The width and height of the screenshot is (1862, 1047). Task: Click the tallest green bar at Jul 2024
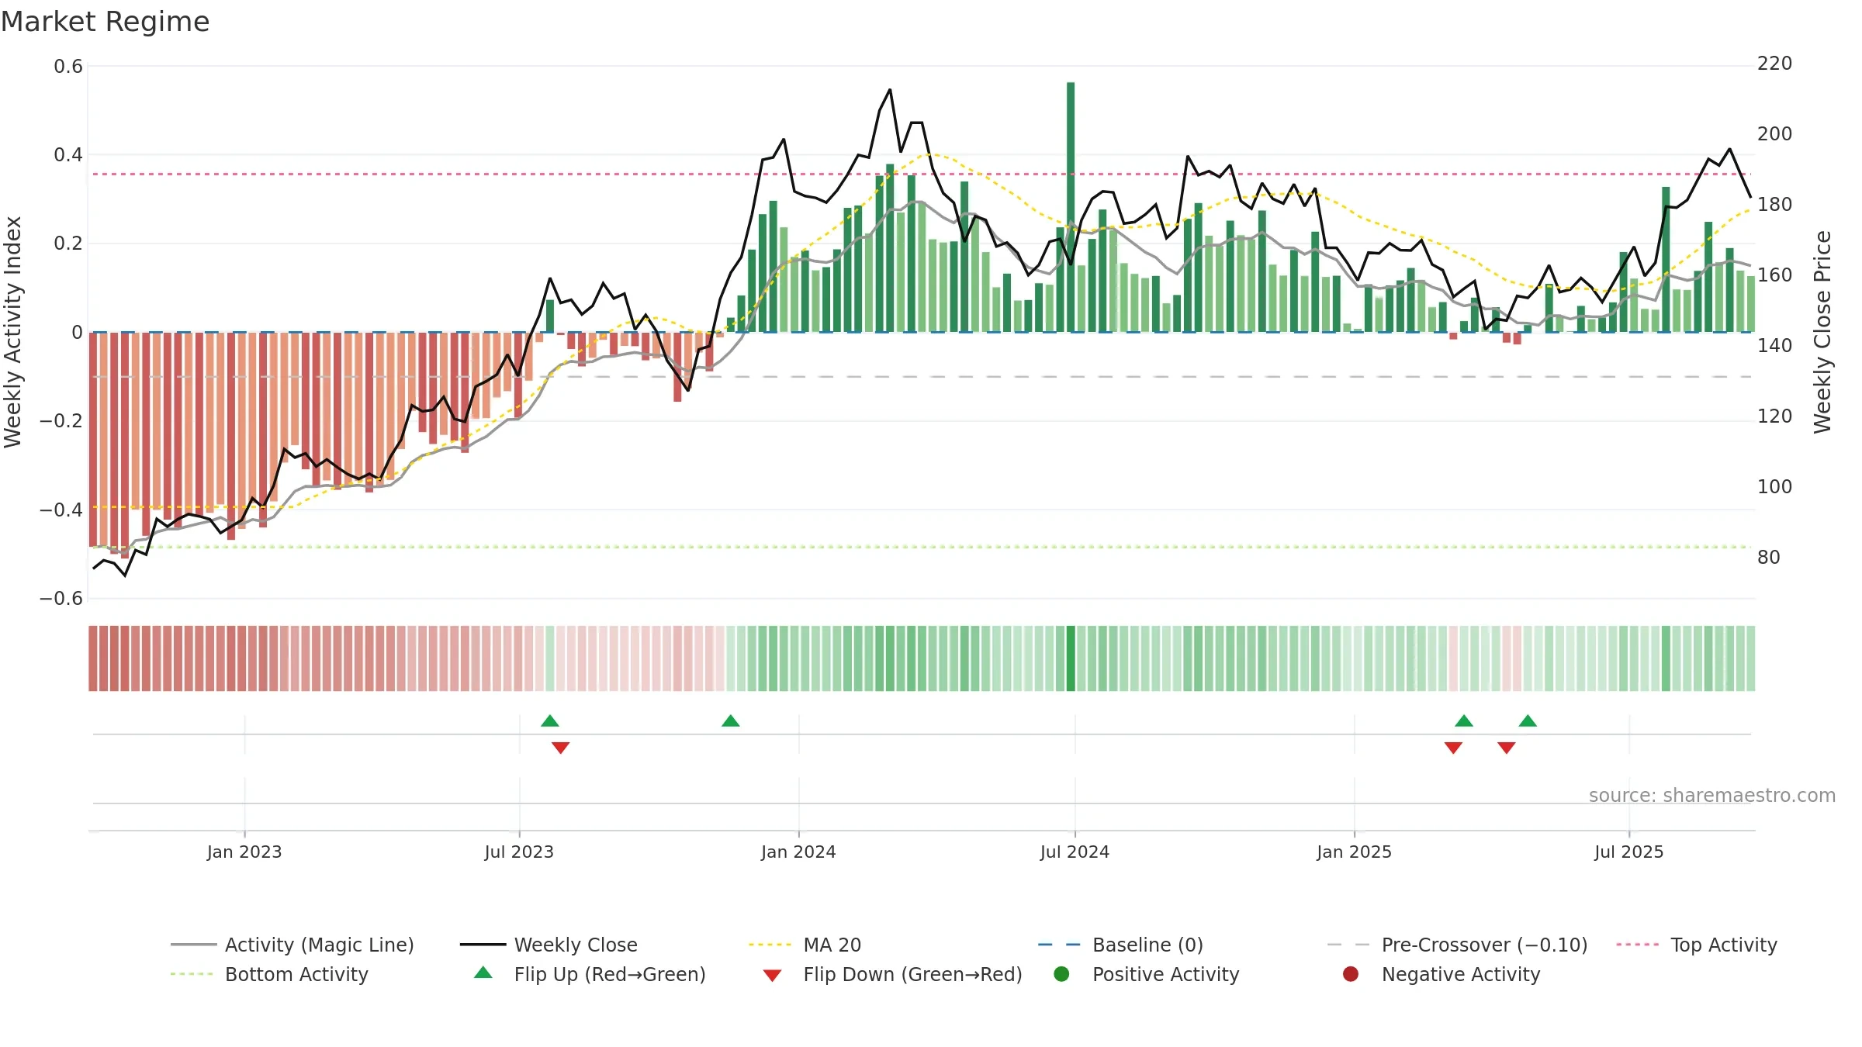coord(1071,207)
